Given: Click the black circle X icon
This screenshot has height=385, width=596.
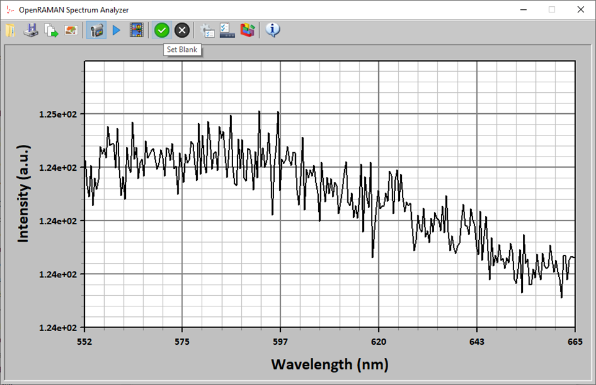Looking at the screenshot, I should [x=182, y=30].
